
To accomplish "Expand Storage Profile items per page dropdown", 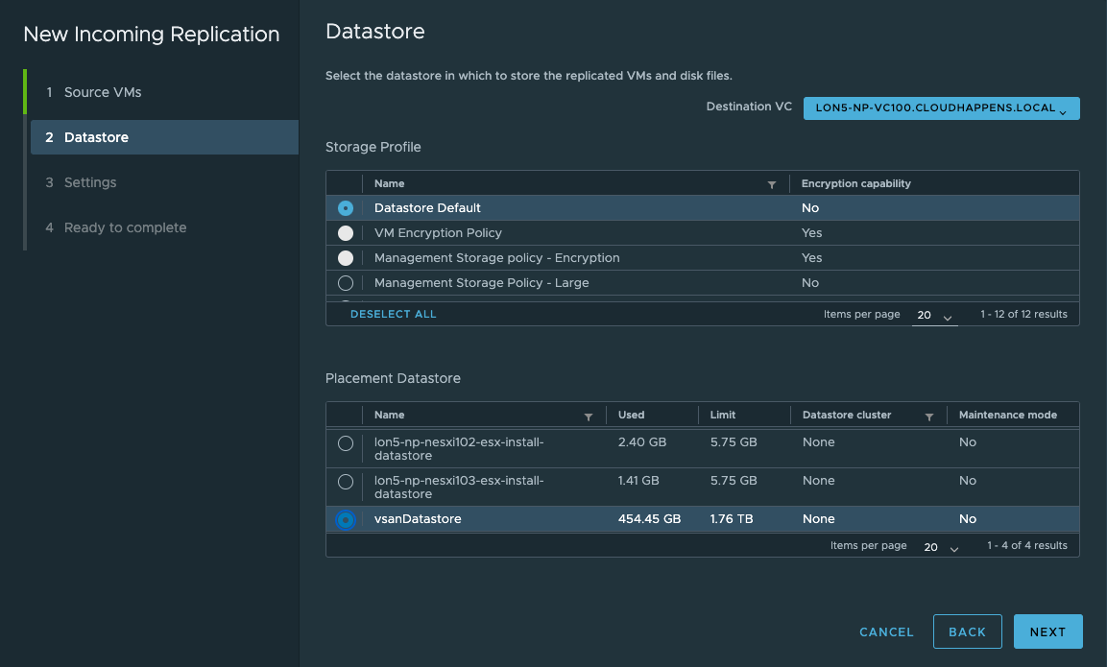I will point(934,316).
